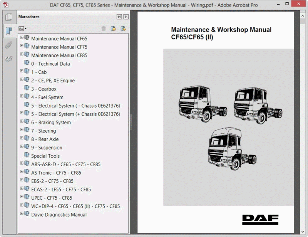Open the bookmarks options menu dropdown
The height and width of the screenshot is (237, 308).
22,29
